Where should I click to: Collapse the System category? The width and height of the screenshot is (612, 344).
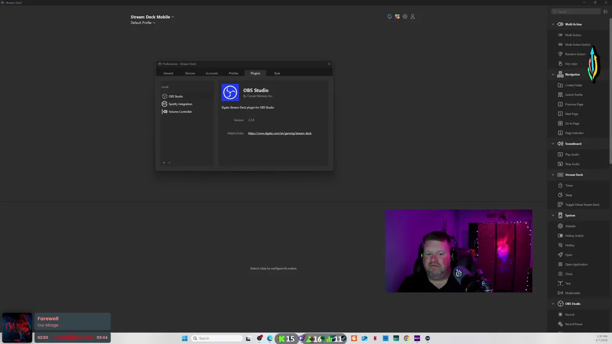click(x=553, y=215)
